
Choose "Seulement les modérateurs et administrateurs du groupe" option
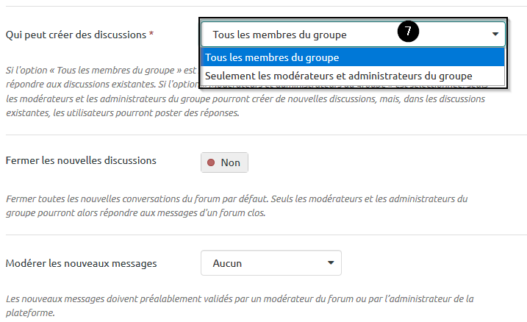338,76
